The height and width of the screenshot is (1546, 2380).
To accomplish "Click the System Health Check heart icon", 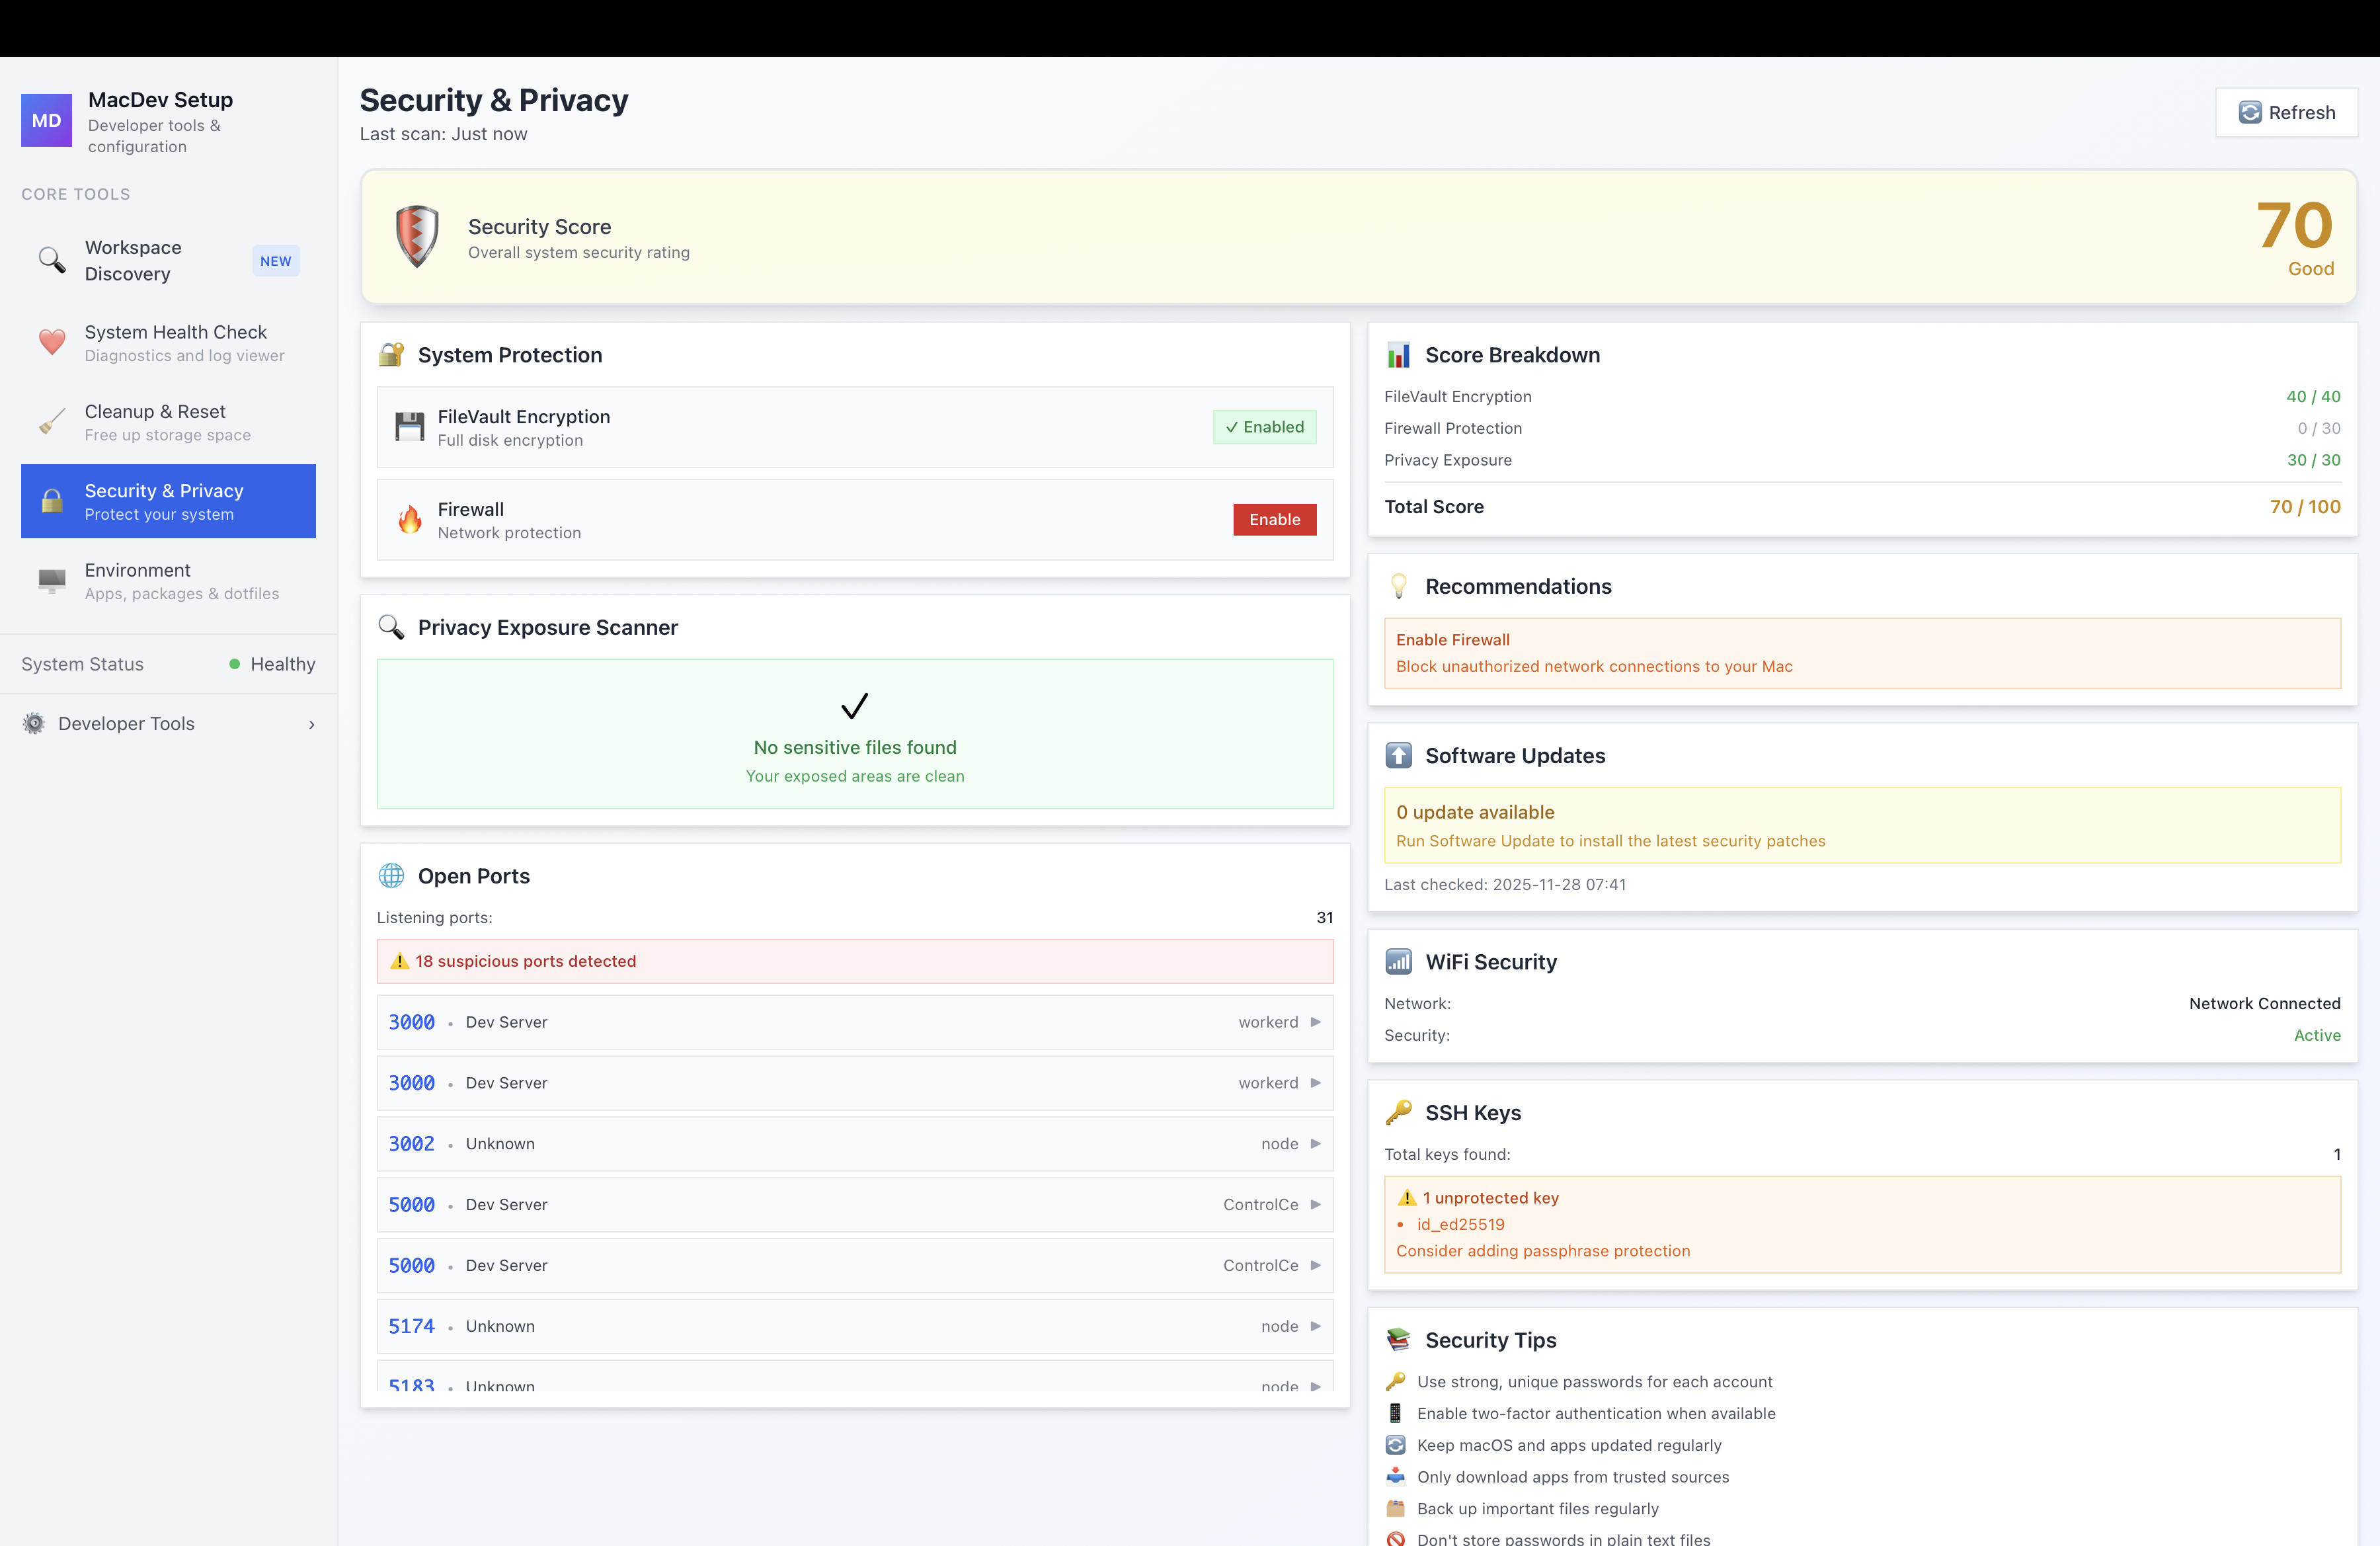I will [x=51, y=343].
